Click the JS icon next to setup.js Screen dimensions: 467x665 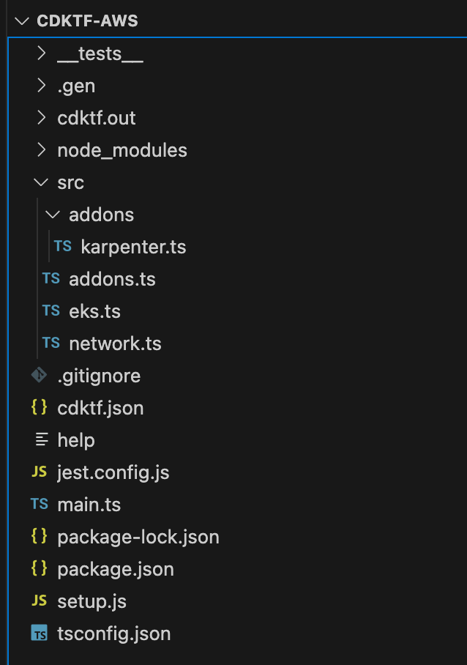tap(42, 601)
